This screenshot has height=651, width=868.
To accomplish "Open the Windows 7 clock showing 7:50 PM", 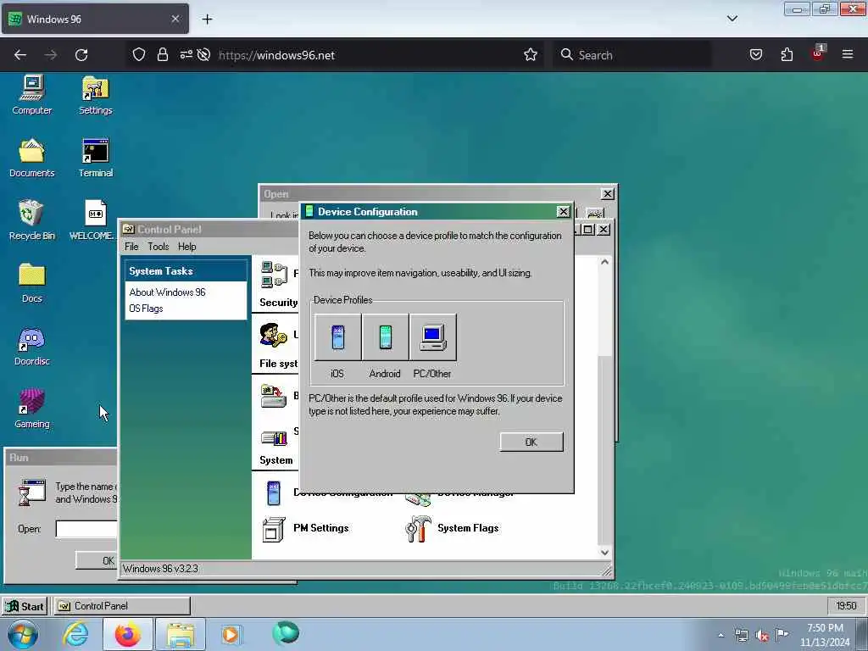I will (x=825, y=635).
